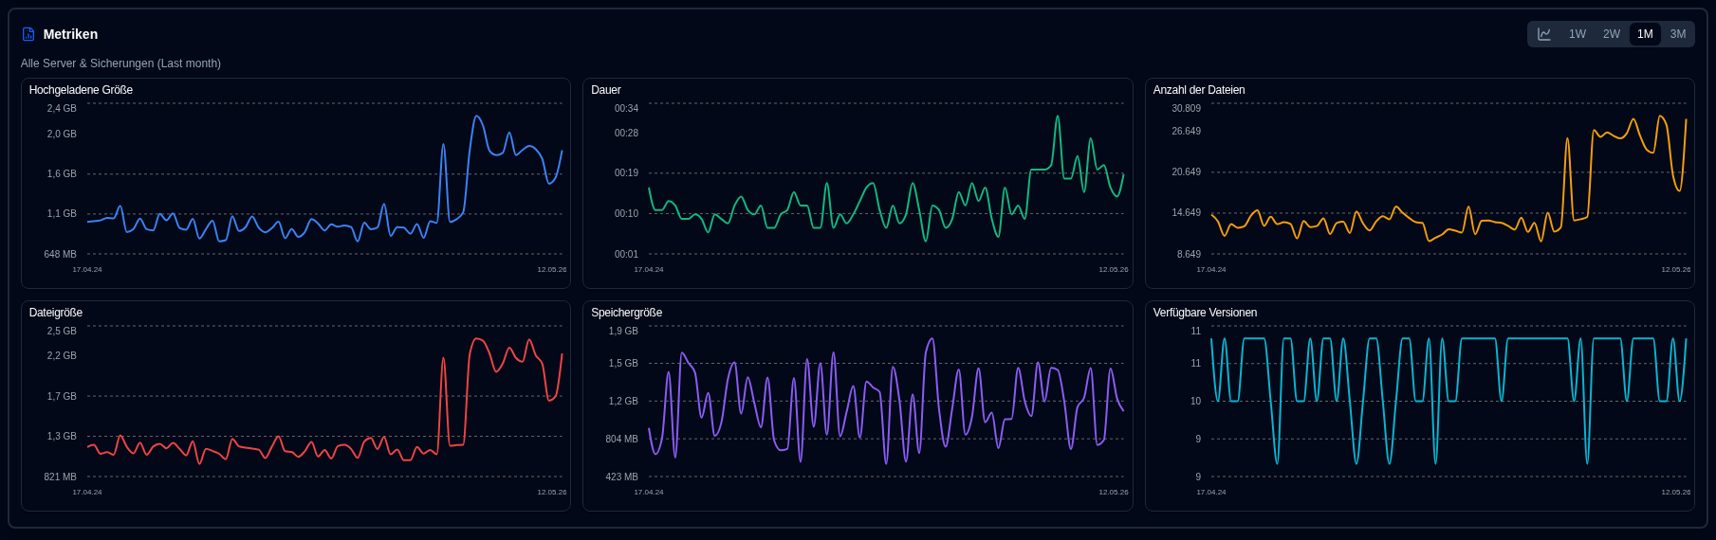Image resolution: width=1716 pixels, height=540 pixels.
Task: Click the 2,4 GB axis label
Action: (62, 109)
